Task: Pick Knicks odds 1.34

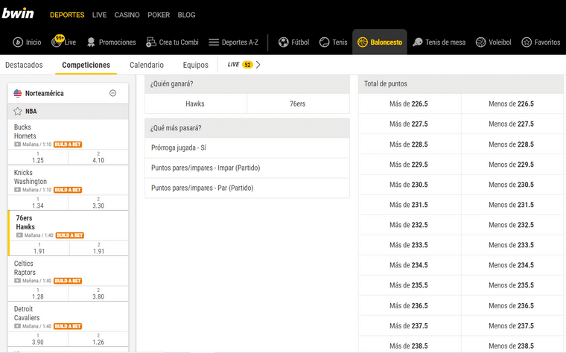Action: point(38,203)
